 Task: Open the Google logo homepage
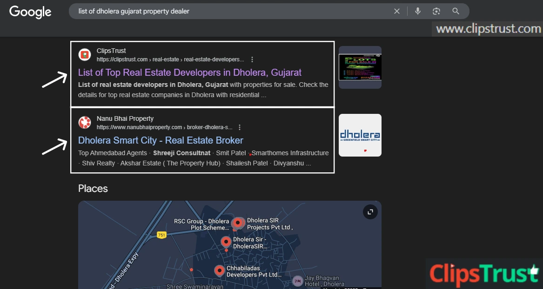pyautogui.click(x=30, y=12)
